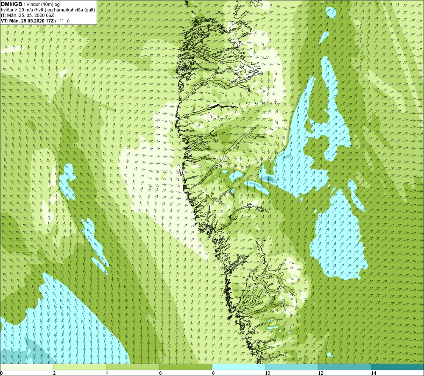Click the scale label "6"
Viewport: 424px width, 376px height.
click(160, 373)
